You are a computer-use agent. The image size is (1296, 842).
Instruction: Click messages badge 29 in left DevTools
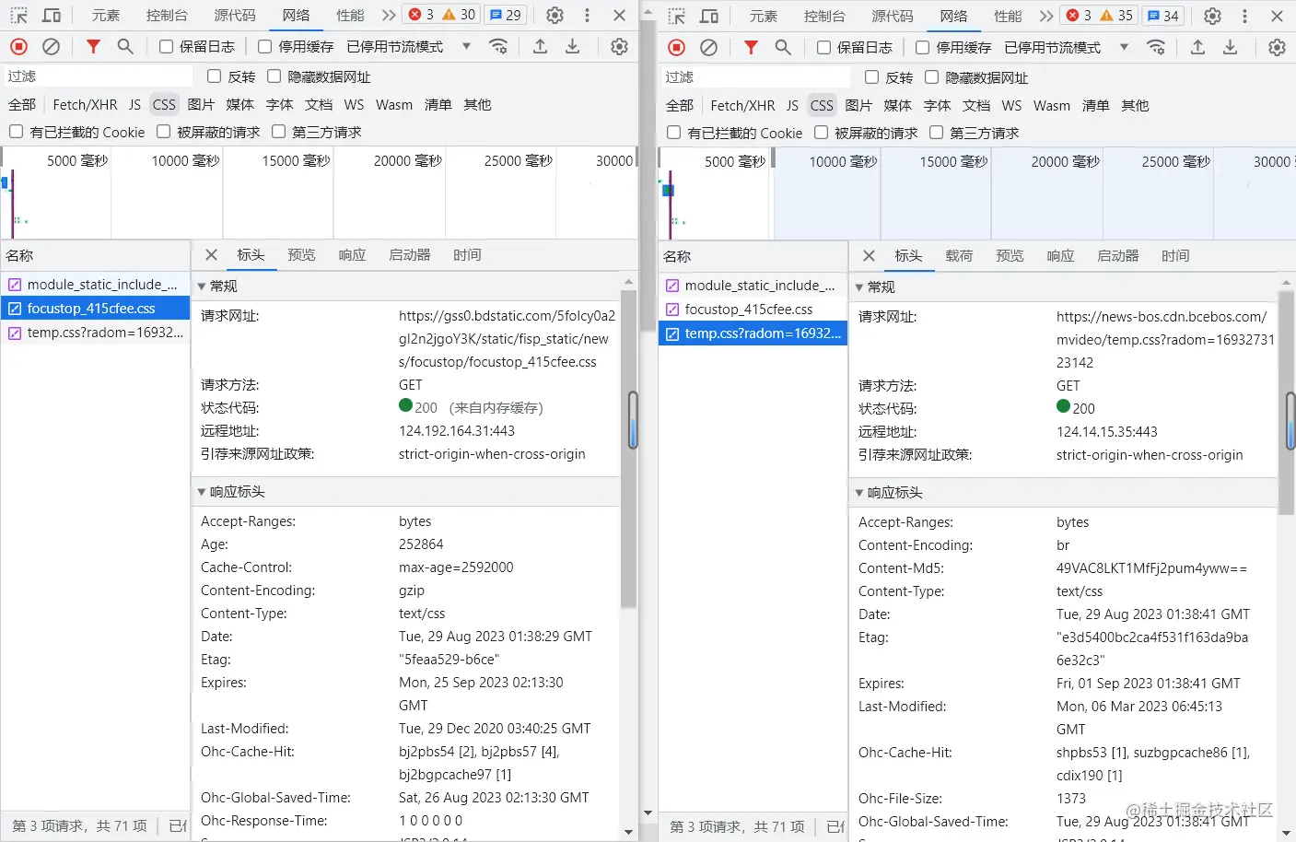point(505,15)
